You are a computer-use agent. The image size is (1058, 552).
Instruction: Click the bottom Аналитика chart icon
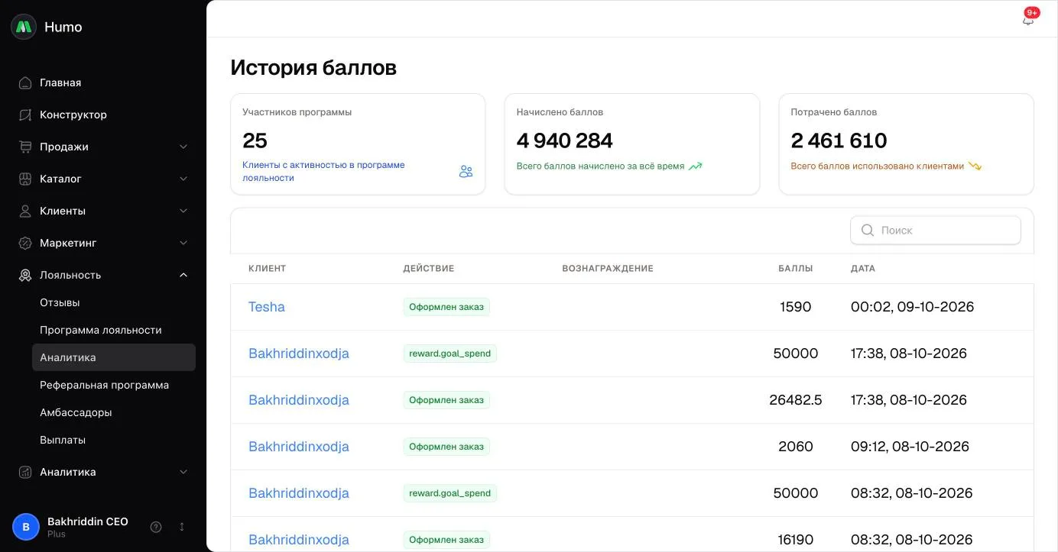point(25,472)
